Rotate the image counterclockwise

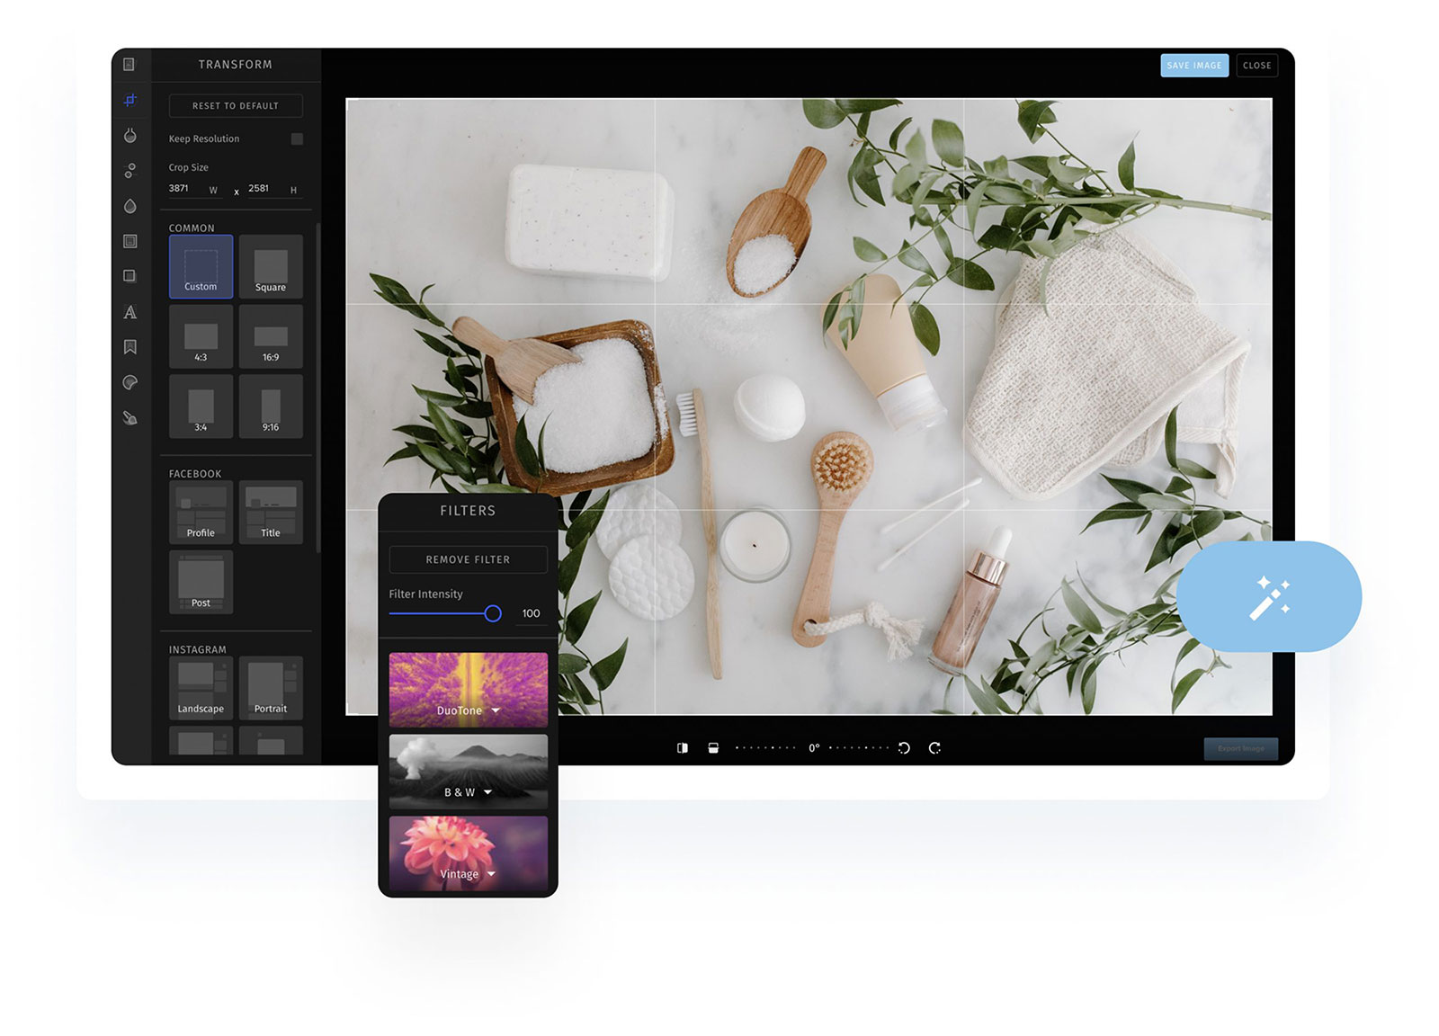(906, 747)
